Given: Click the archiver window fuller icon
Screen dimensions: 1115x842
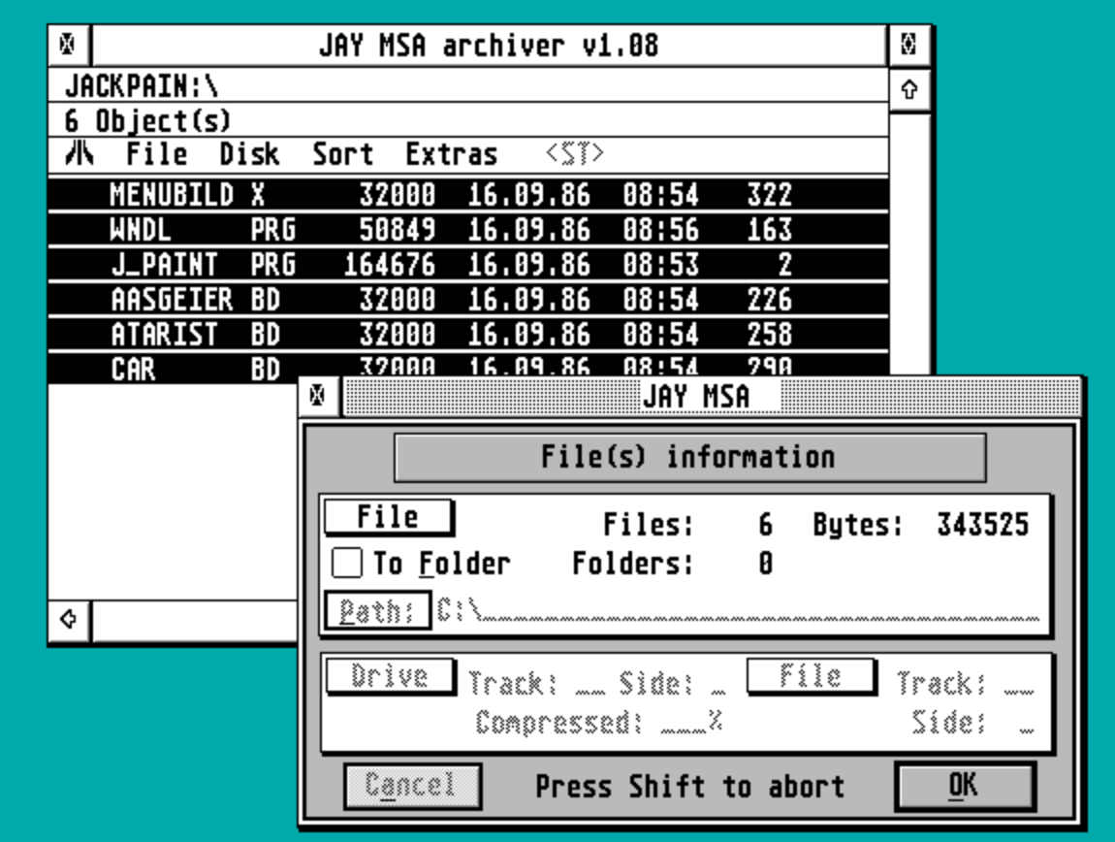Looking at the screenshot, I should coord(908,45).
